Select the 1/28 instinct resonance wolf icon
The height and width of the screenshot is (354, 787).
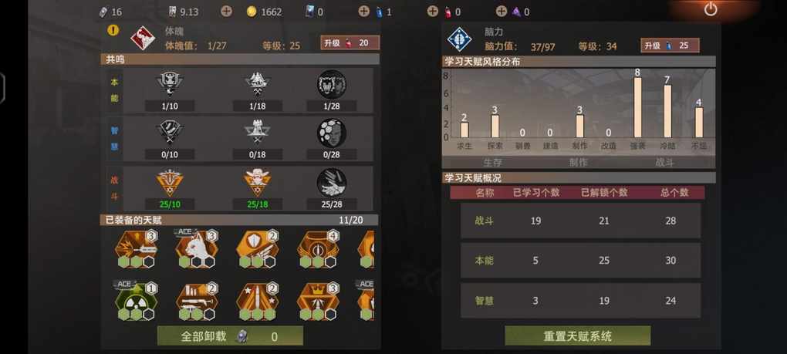pos(331,84)
